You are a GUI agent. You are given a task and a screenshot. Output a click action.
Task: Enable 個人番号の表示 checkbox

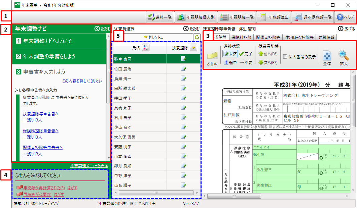point(285,57)
